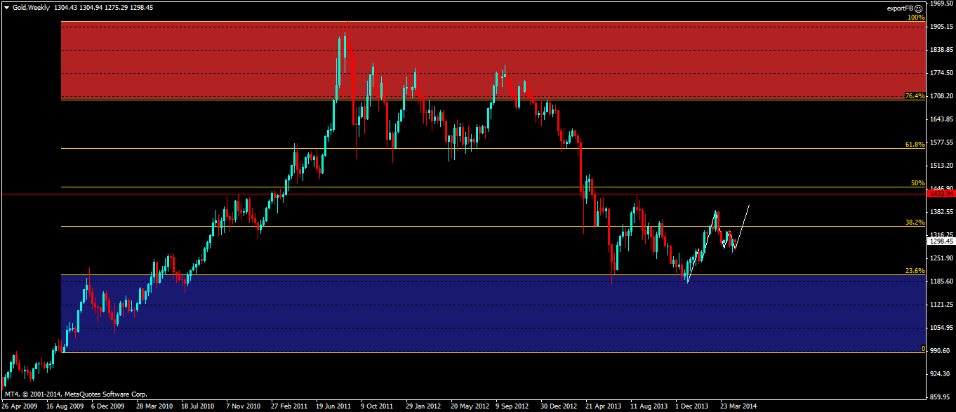Click the 1577.55 price on the scale

(x=941, y=142)
